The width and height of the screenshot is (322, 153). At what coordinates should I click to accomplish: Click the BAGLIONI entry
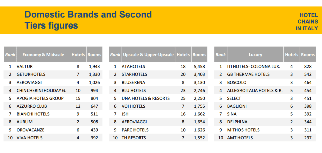(x=237, y=106)
